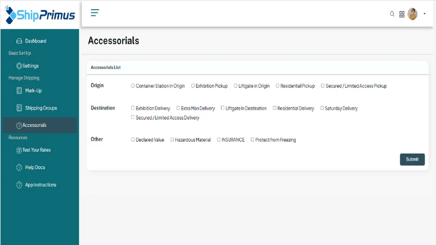Open the search magnifier icon
Viewport: 436px width, 245px height.
[392, 14]
